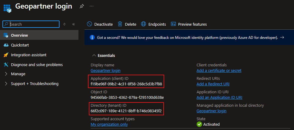The width and height of the screenshot is (294, 130).
Task: Click Deactivate in the toolbar
Action: pyautogui.click(x=103, y=24)
